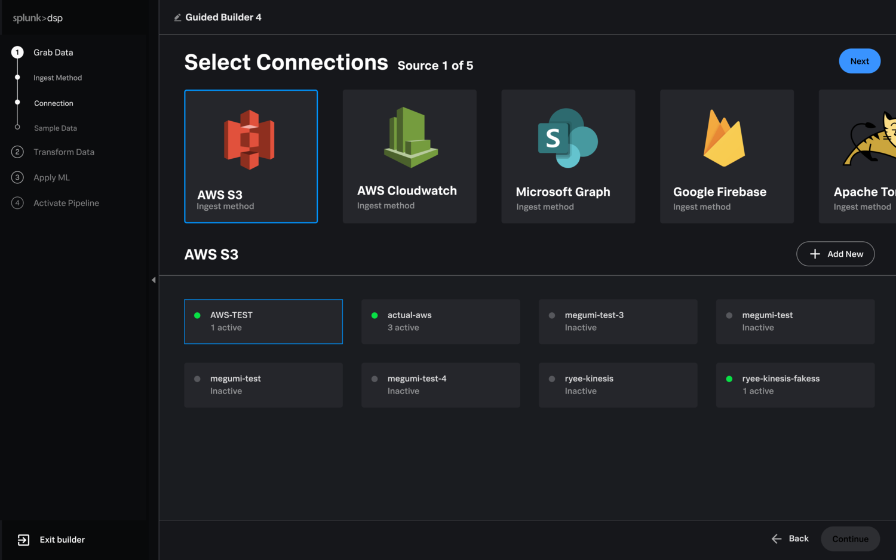Viewport: 896px width, 560px height.
Task: Click the Google Firebase flame logo
Action: point(724,138)
